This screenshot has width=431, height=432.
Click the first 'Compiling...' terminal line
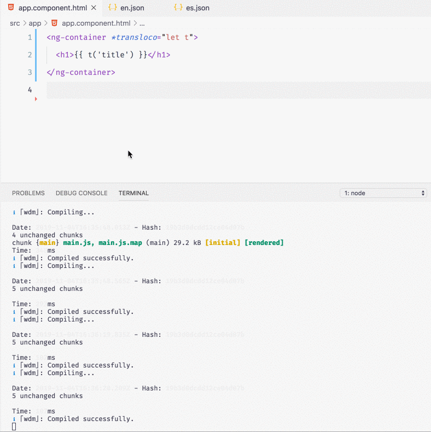click(71, 212)
